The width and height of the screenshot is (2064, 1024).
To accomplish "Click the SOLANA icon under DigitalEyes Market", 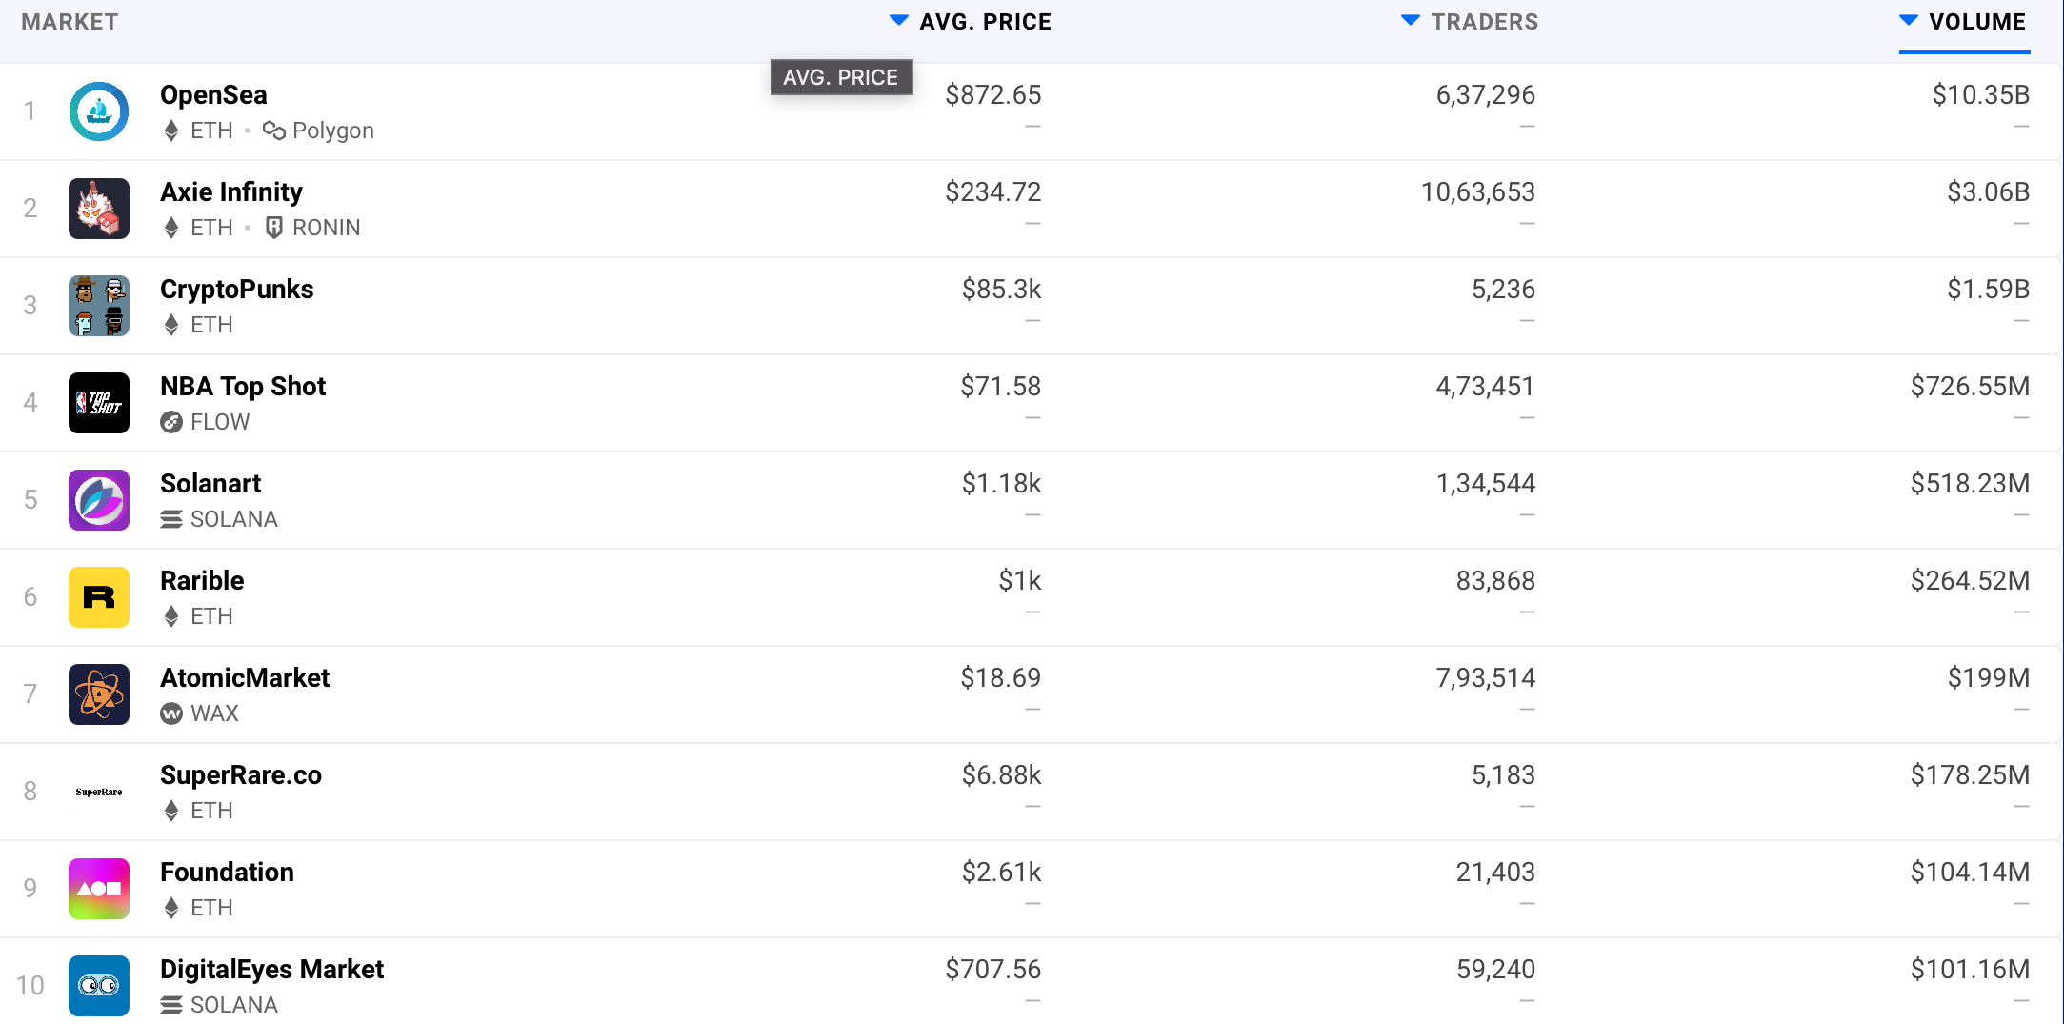I will [171, 1005].
